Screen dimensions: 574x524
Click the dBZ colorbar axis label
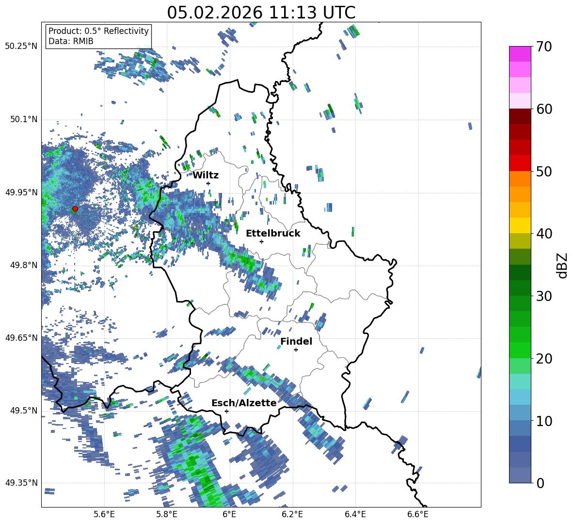point(562,265)
